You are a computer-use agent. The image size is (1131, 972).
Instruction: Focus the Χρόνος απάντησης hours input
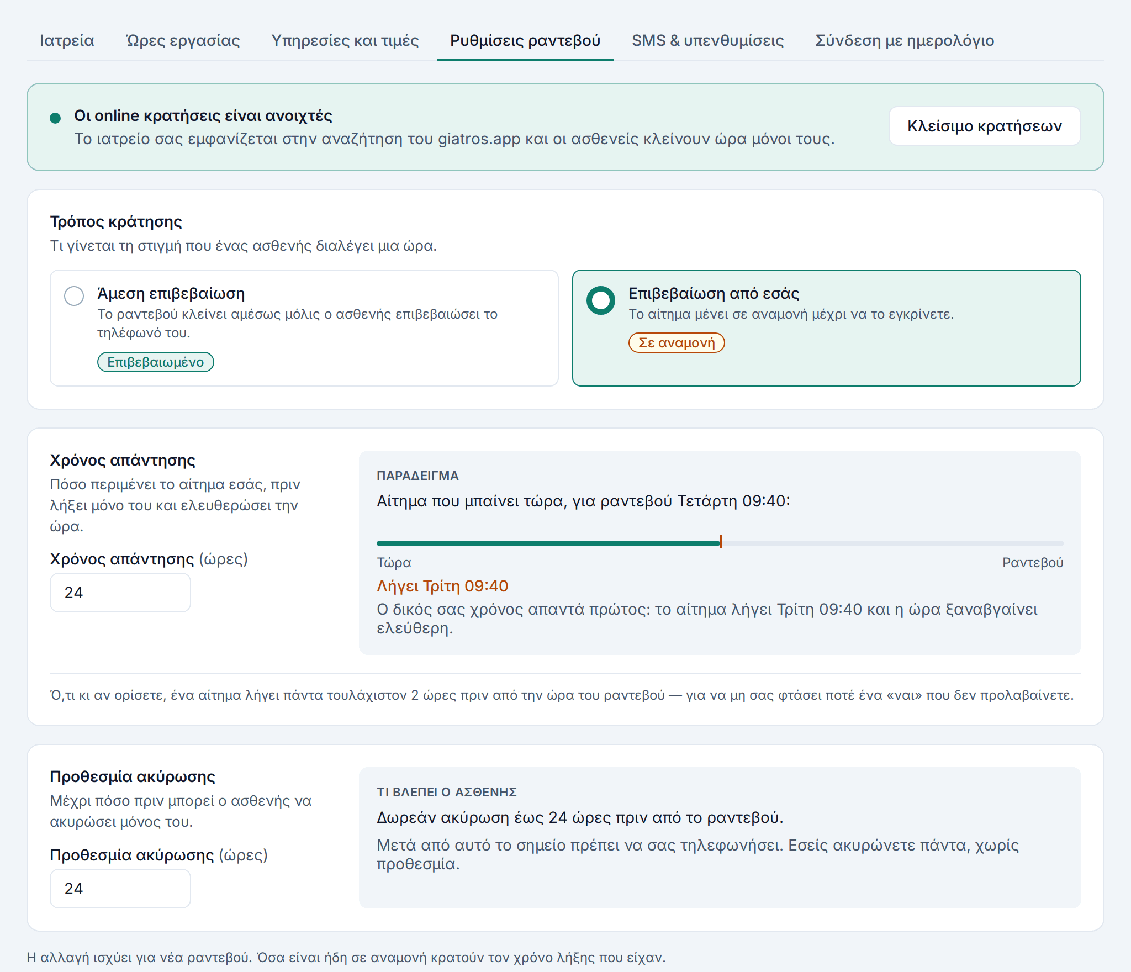click(x=120, y=593)
